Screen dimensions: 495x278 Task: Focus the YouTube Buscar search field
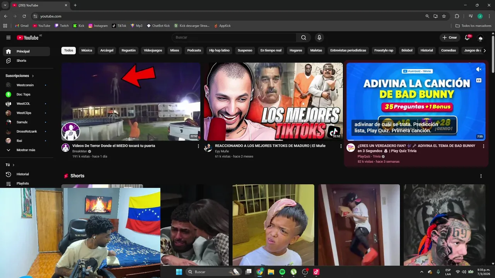coord(234,37)
